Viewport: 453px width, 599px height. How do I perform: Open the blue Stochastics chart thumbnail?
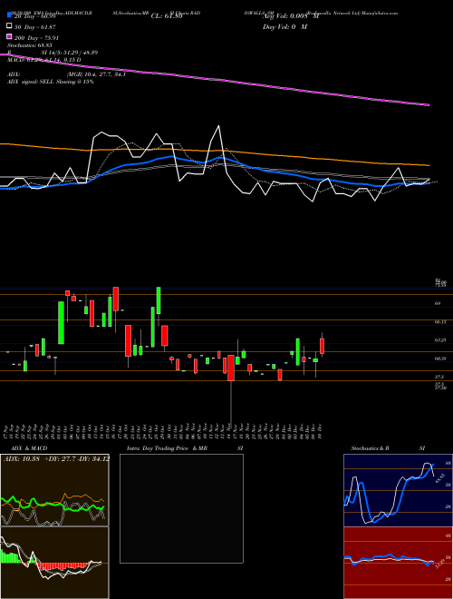pos(398,490)
